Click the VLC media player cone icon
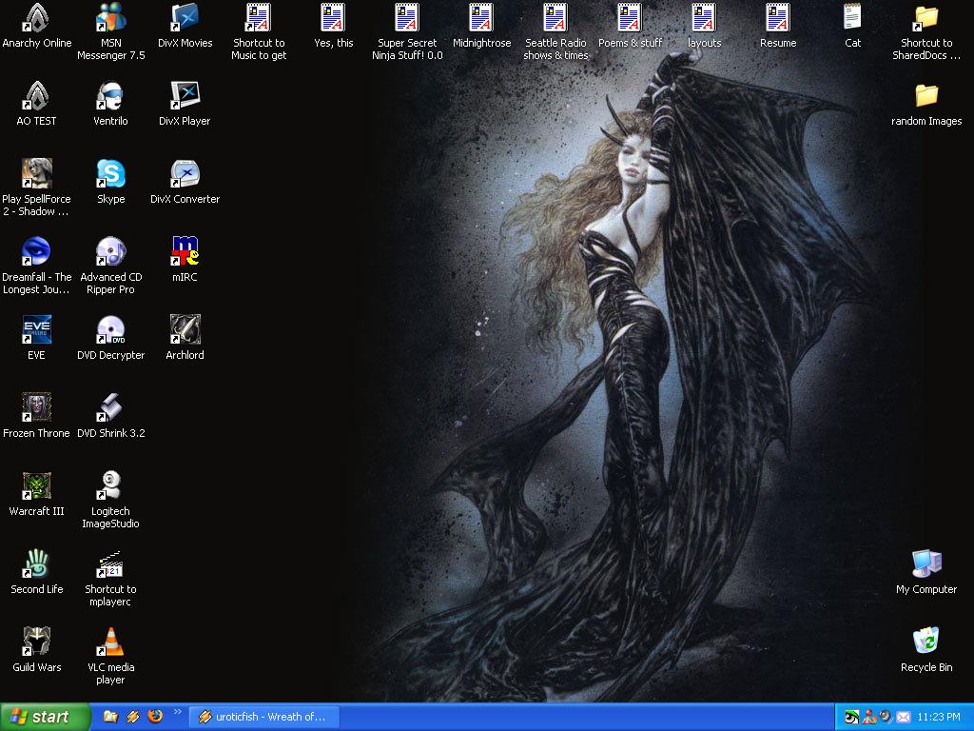This screenshot has width=974, height=731. coord(111,642)
